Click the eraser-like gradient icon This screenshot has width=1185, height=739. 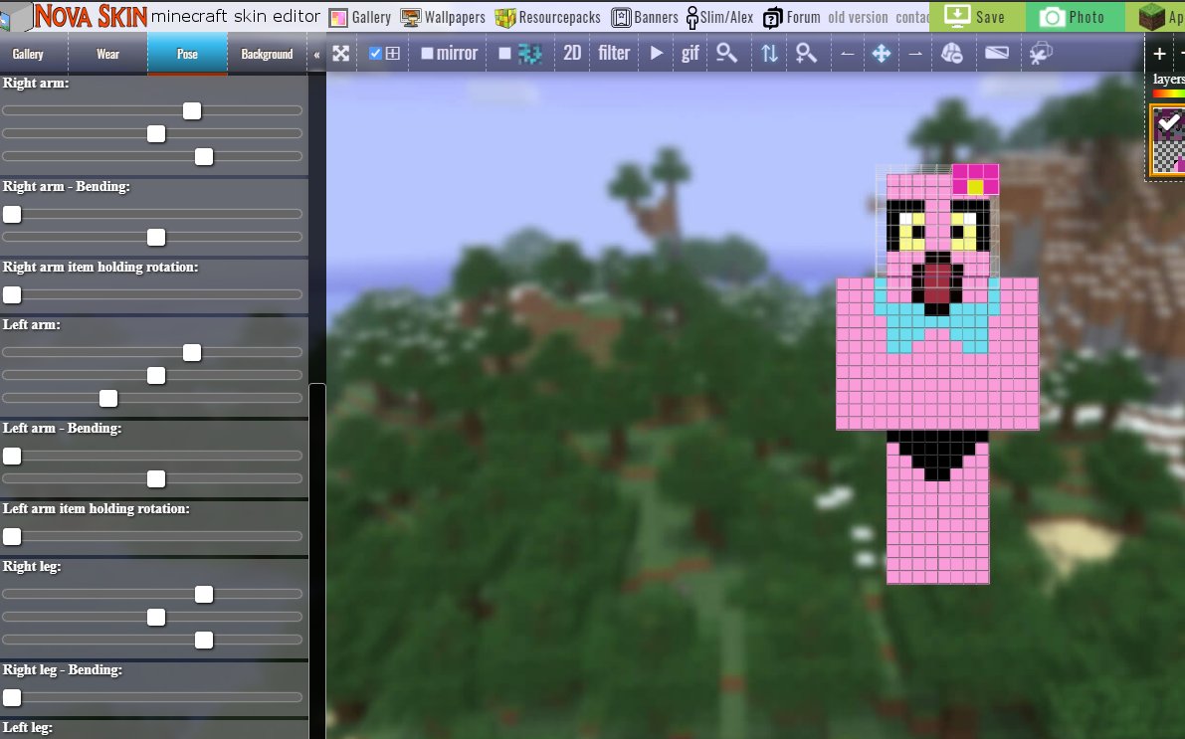point(997,53)
